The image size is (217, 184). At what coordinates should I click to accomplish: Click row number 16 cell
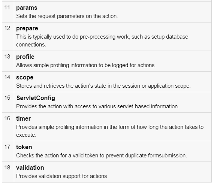(x=8, y=127)
